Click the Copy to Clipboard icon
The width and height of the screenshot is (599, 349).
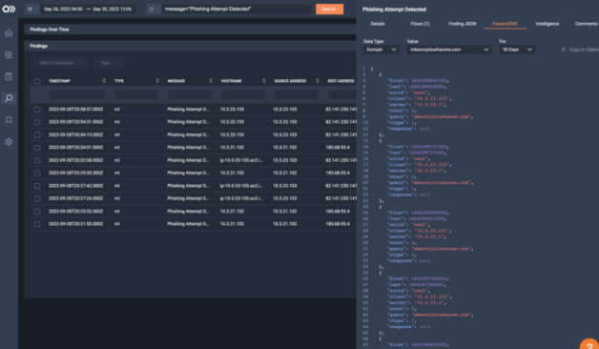(563, 50)
